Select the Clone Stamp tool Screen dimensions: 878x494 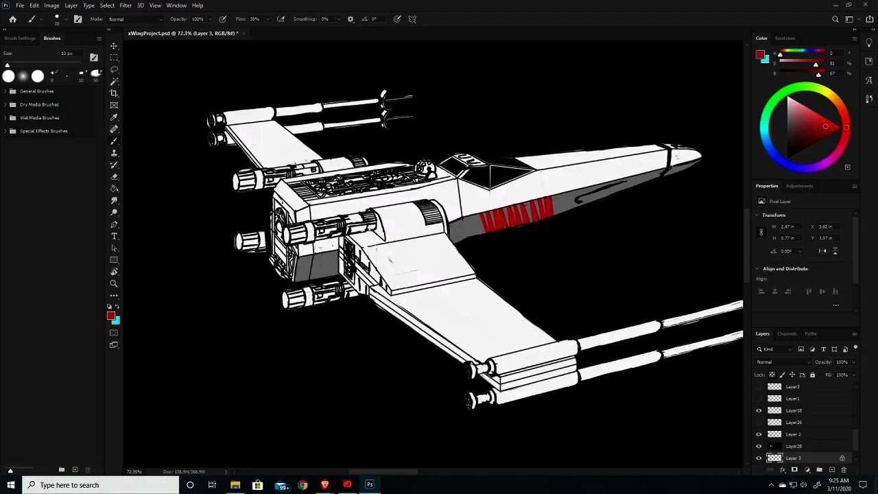coord(114,153)
